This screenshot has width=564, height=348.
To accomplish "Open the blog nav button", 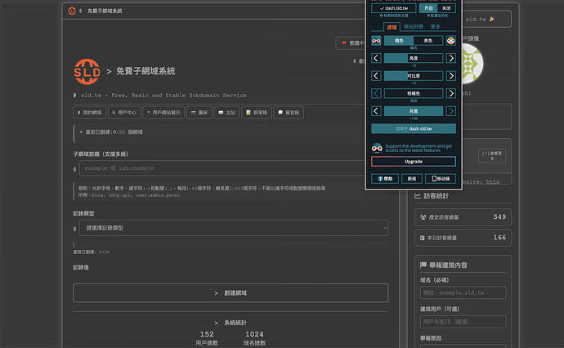I will pyautogui.click(x=257, y=113).
